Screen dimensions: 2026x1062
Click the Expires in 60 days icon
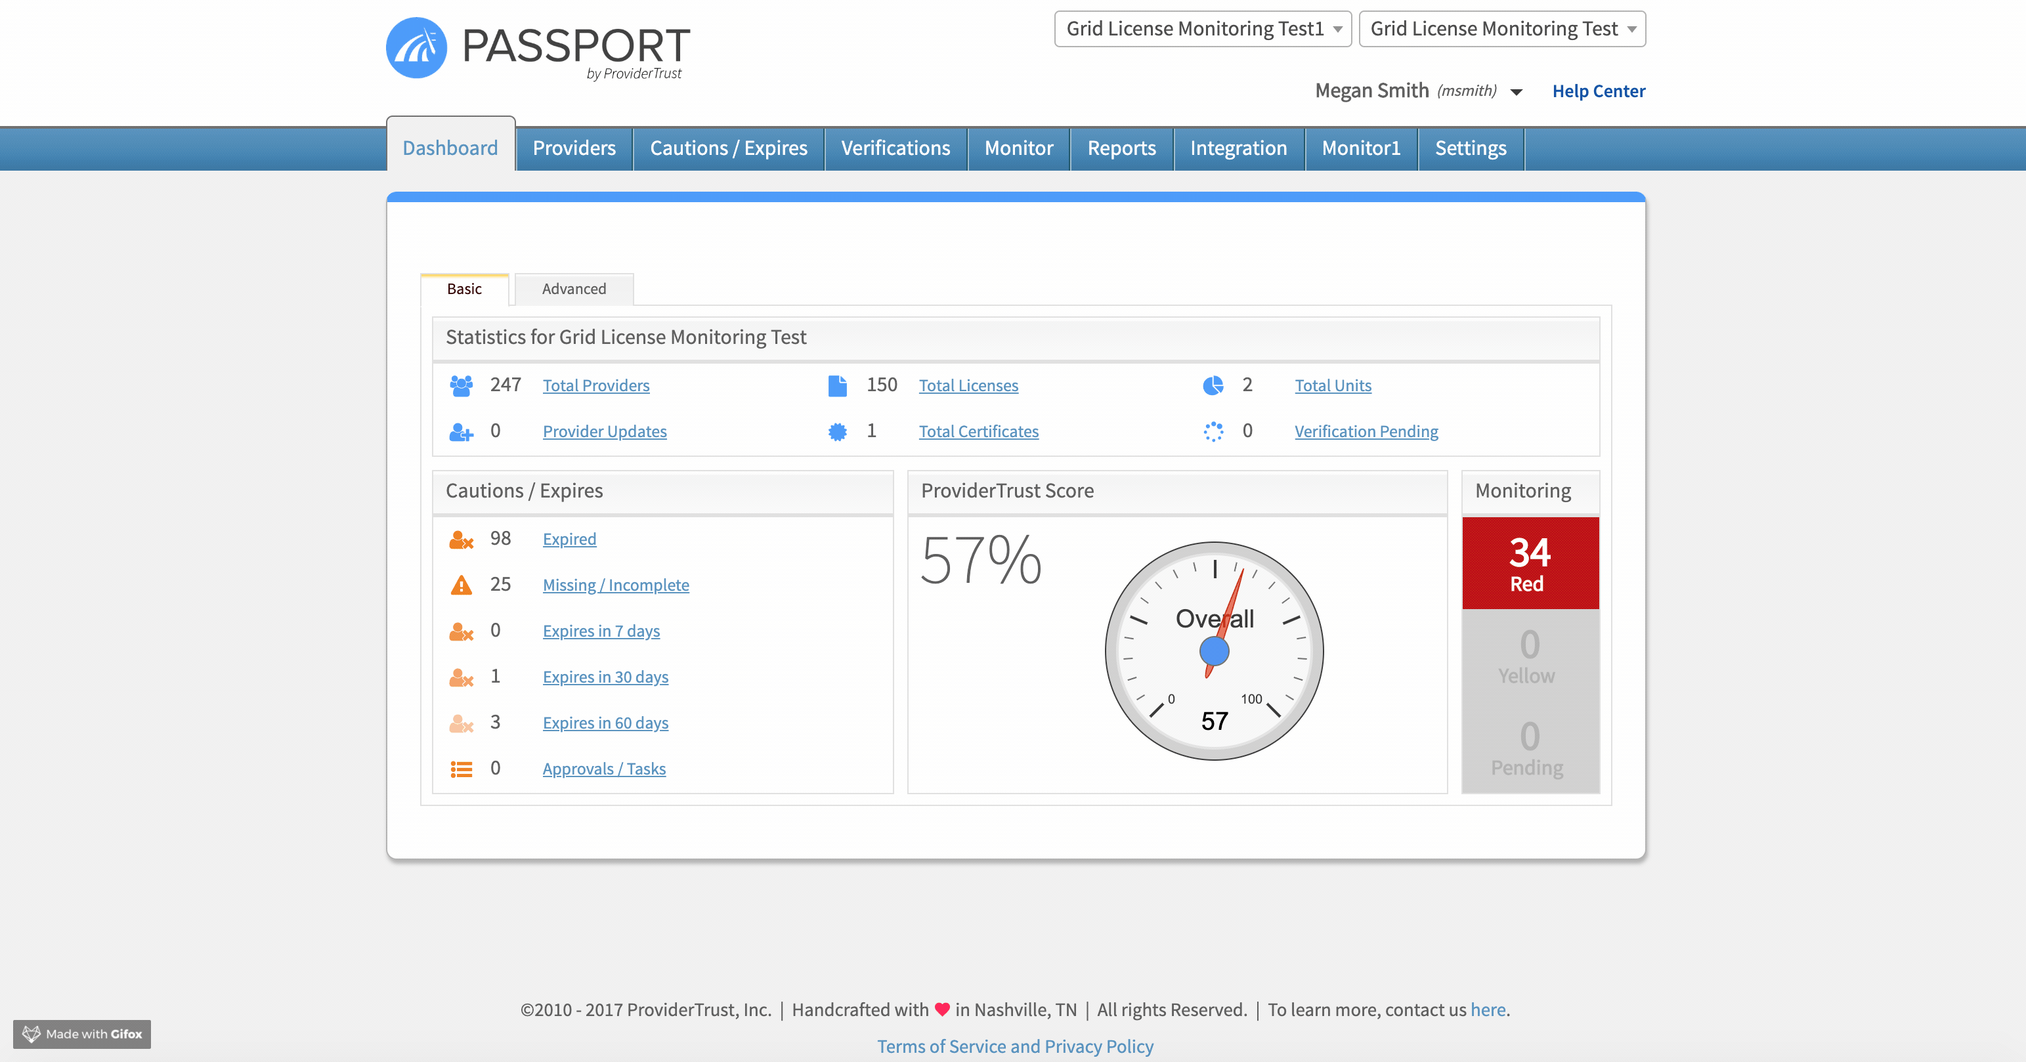[461, 723]
